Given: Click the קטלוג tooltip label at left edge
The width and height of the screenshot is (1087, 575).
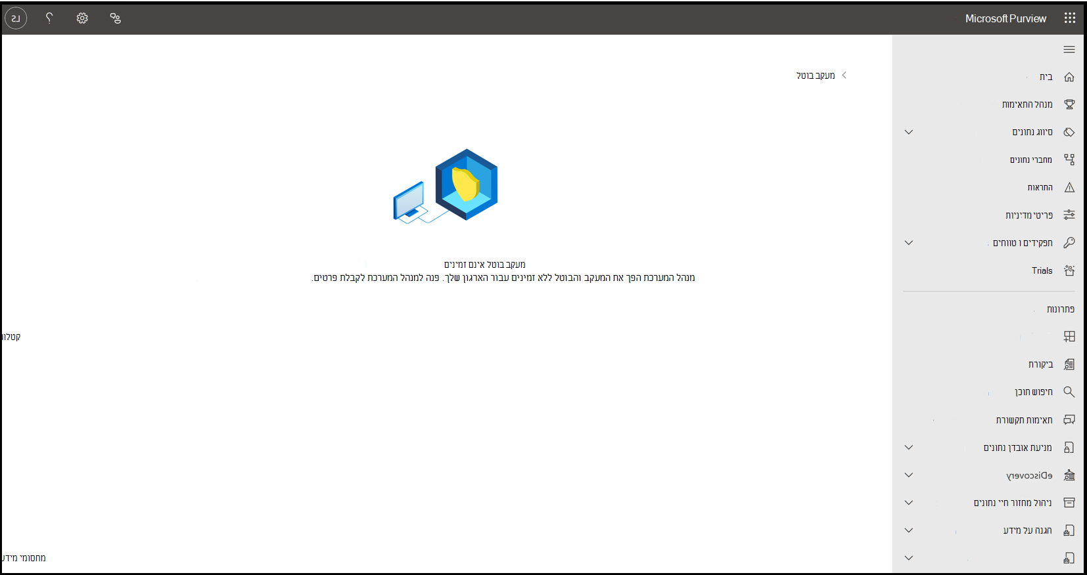Looking at the screenshot, I should pos(11,337).
